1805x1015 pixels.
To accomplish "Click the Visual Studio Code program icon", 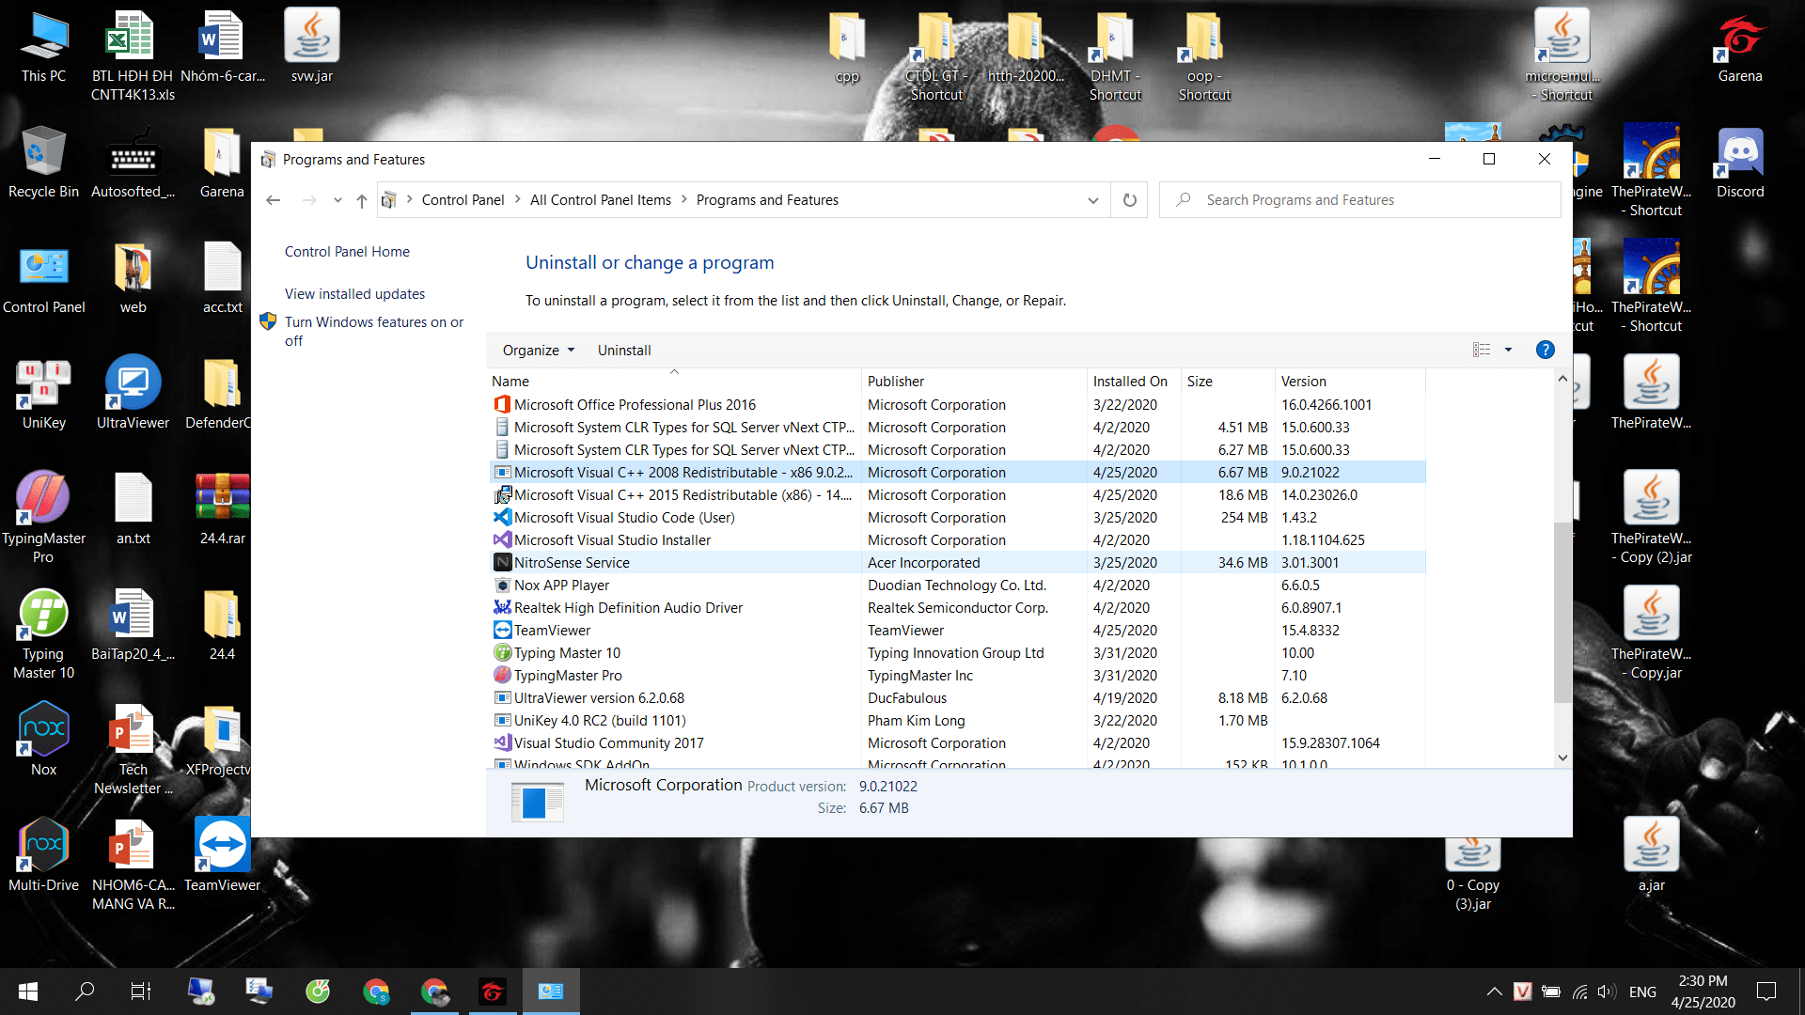I will (x=502, y=517).
